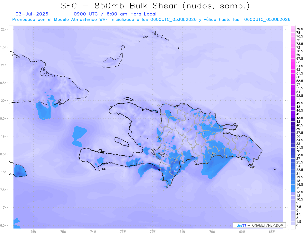Click the '22N' latitude label

[x=4, y=29]
